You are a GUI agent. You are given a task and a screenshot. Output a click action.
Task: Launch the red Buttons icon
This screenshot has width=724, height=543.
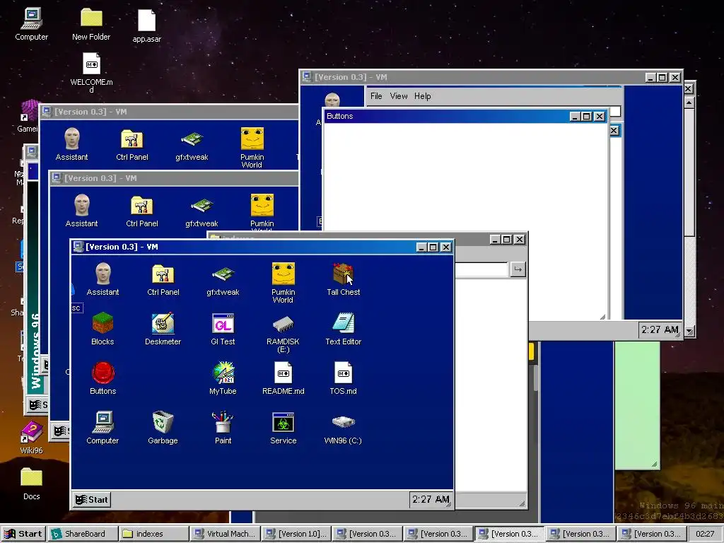103,378
